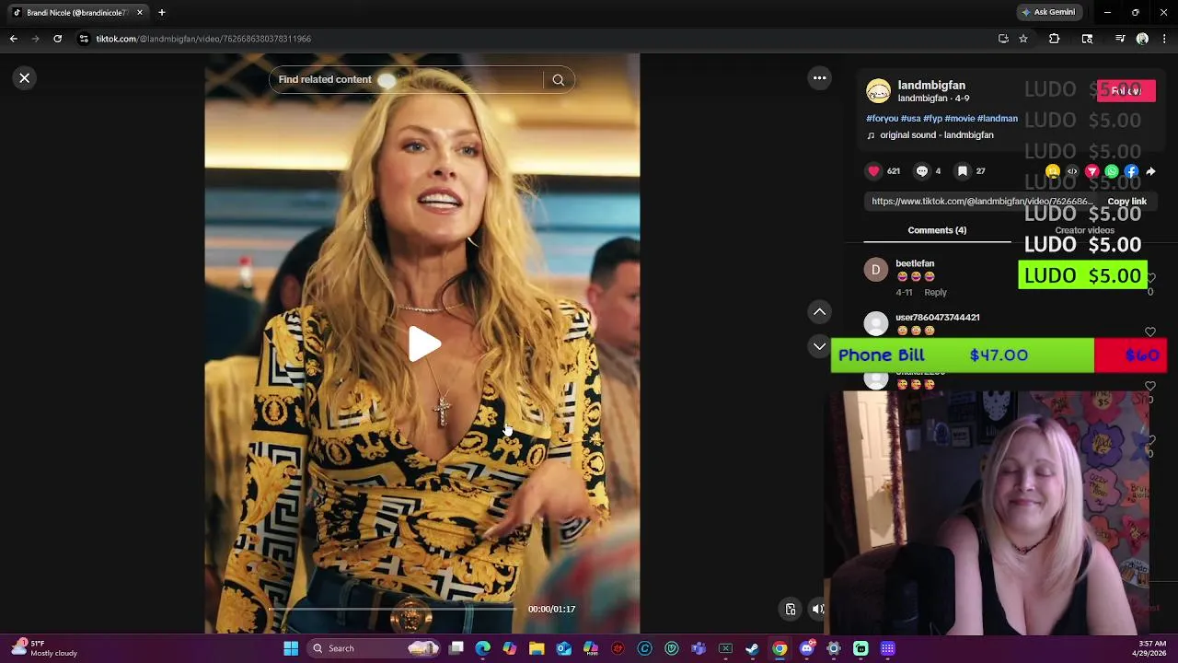Viewport: 1178px width, 663px height.
Task: Open user7860473744421's profile
Action: click(937, 317)
